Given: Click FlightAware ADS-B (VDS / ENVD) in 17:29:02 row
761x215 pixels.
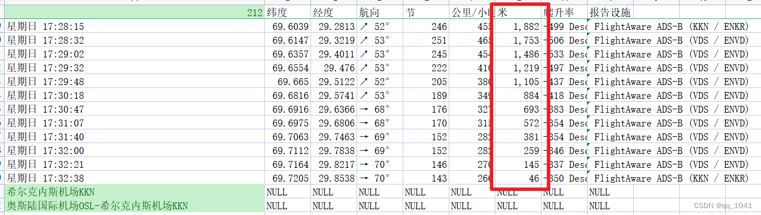Looking at the screenshot, I should click(x=671, y=54).
